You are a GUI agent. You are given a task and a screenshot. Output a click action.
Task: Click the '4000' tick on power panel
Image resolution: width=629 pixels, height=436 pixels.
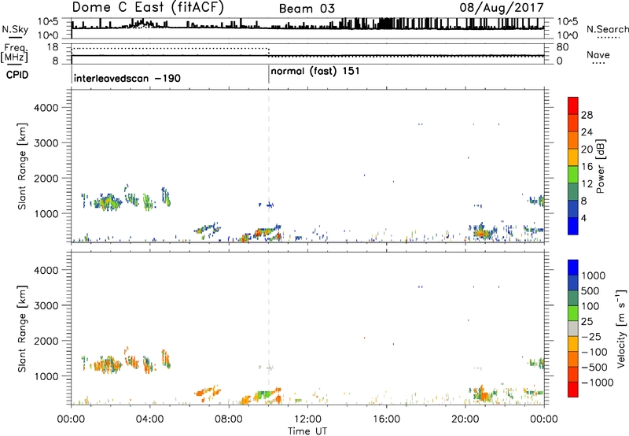coord(46,108)
